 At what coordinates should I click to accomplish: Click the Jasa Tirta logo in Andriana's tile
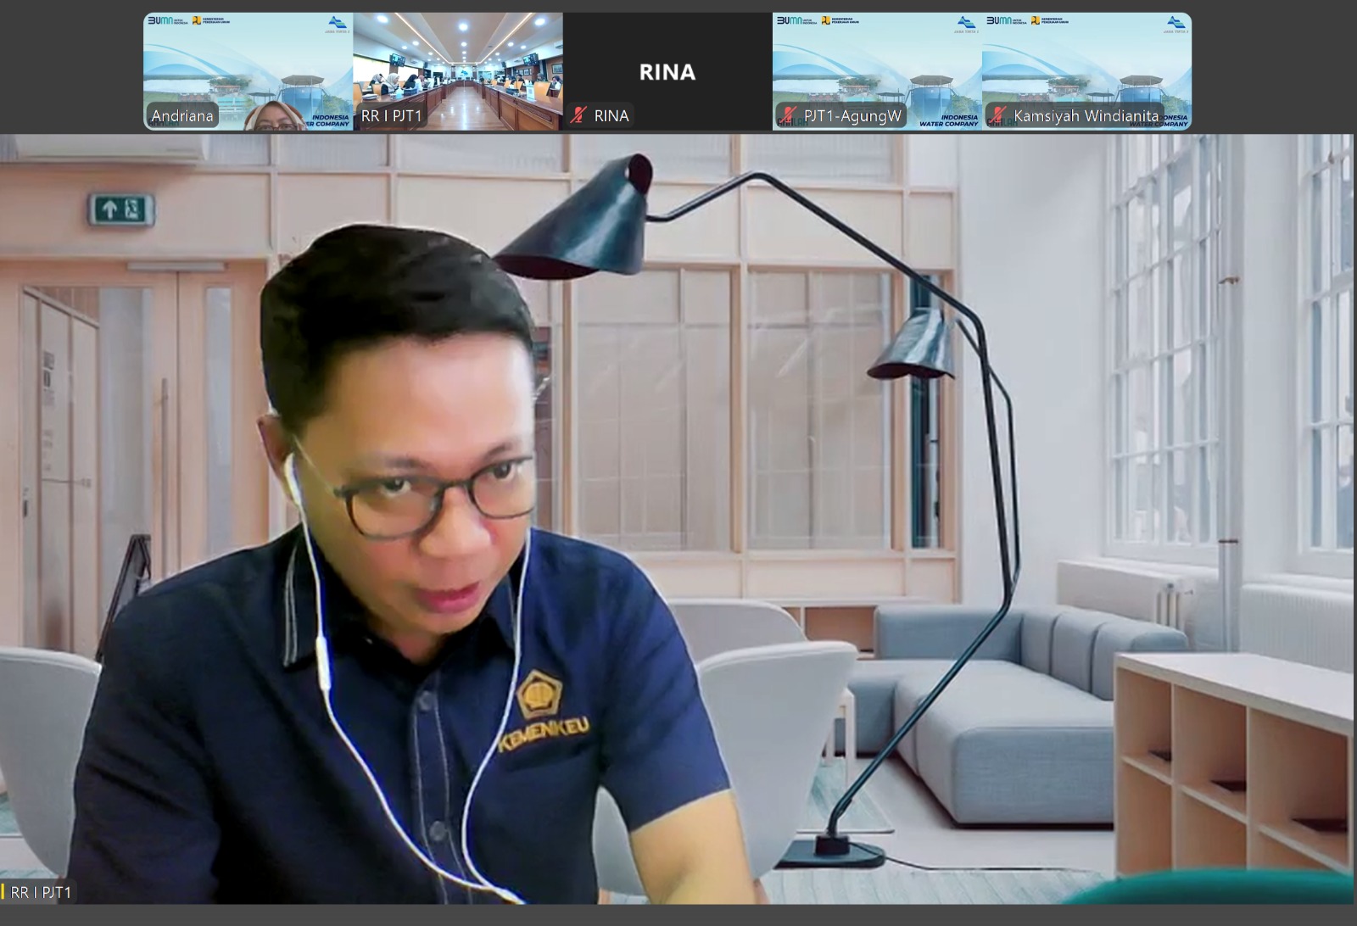(x=338, y=24)
